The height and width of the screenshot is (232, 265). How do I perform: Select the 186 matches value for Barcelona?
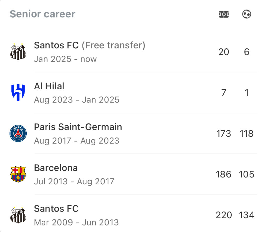coord(224,174)
